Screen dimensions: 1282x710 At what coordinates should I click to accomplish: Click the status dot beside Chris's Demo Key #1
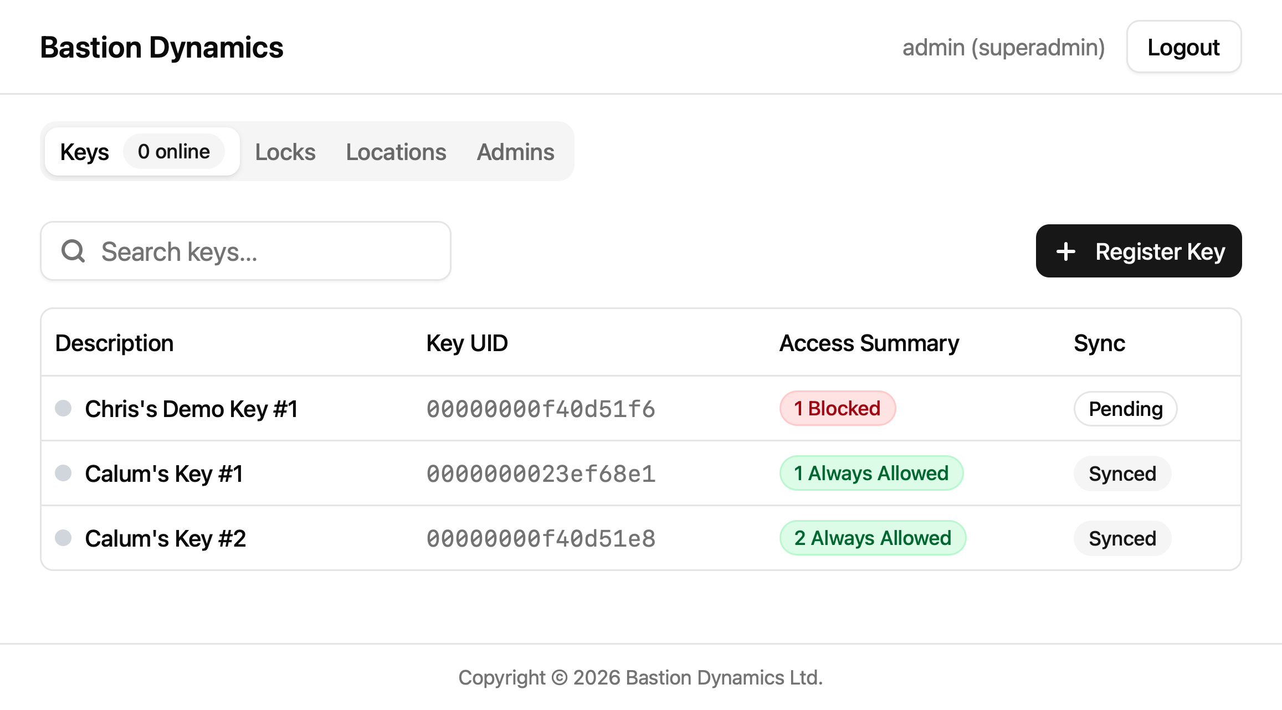click(x=64, y=409)
